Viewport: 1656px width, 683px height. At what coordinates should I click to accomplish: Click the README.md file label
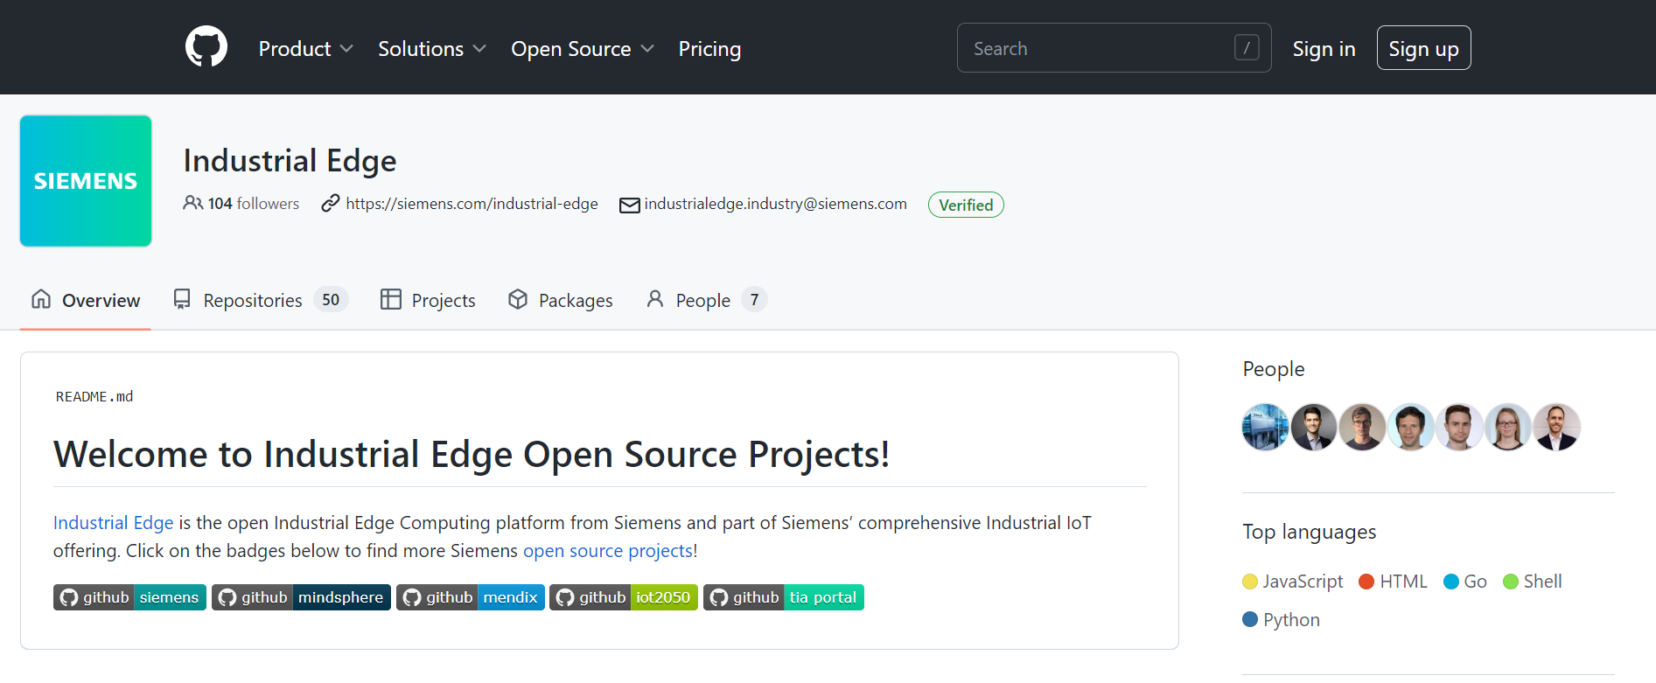[94, 397]
